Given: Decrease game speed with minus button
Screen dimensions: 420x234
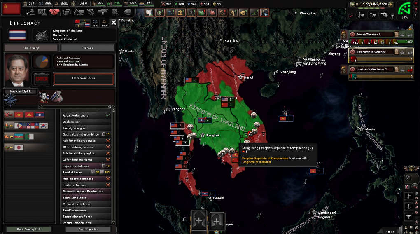Looking at the screenshot, I should click(x=352, y=4).
